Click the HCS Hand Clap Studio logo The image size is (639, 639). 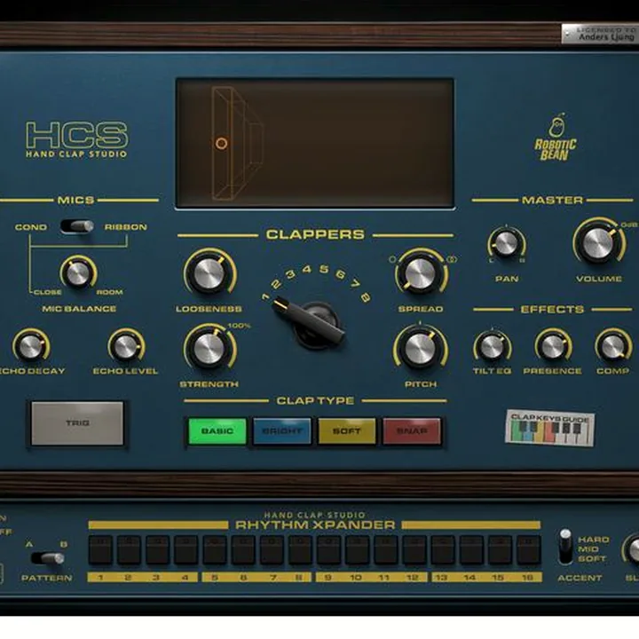click(76, 139)
